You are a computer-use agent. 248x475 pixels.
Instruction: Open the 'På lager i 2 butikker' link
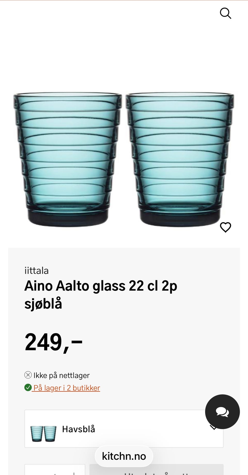[67, 388]
